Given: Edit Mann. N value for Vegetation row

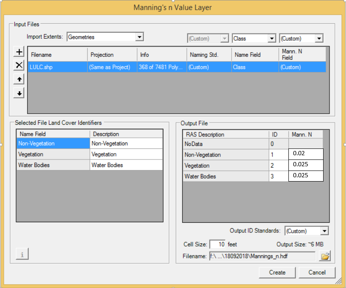Looking at the screenshot, I should tap(305, 165).
